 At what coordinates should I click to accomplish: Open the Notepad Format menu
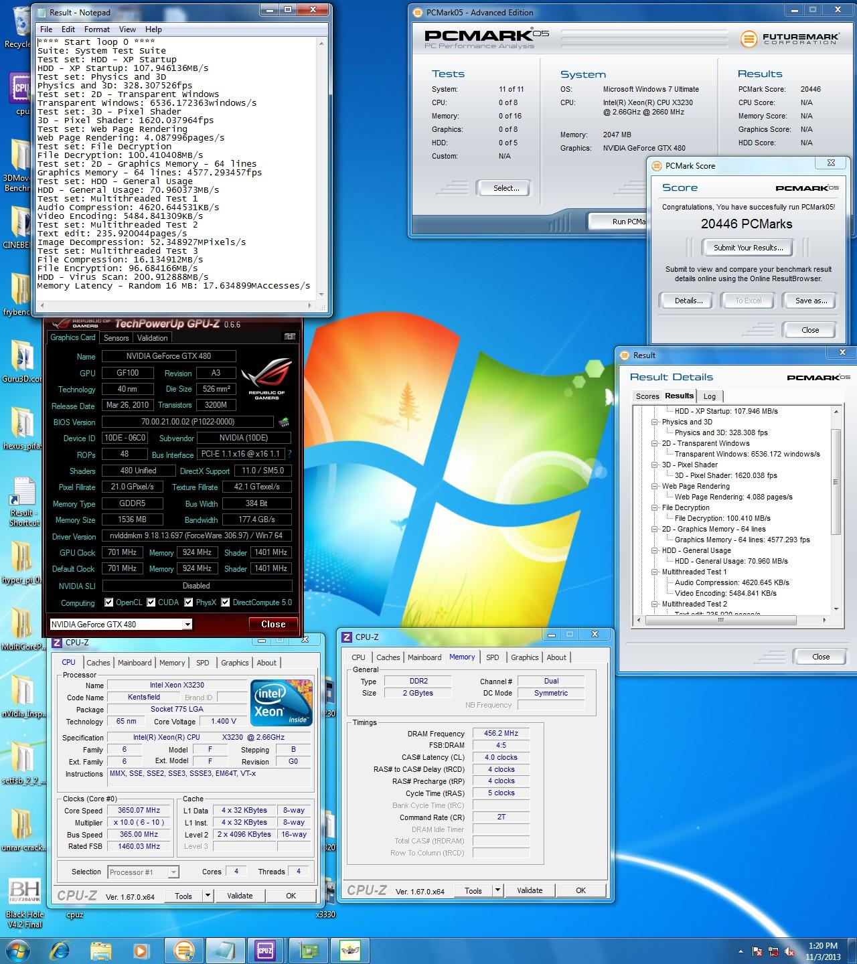[97, 29]
